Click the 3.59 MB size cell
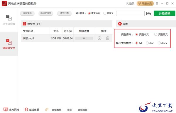 pos(56,38)
